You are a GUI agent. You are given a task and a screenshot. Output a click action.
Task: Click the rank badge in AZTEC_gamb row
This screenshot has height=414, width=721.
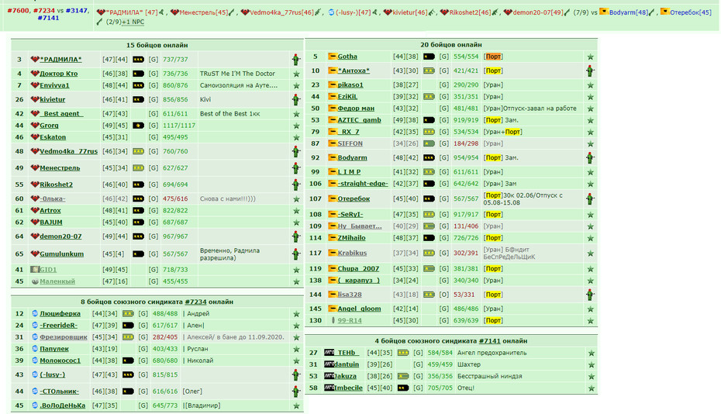pyautogui.click(x=429, y=120)
